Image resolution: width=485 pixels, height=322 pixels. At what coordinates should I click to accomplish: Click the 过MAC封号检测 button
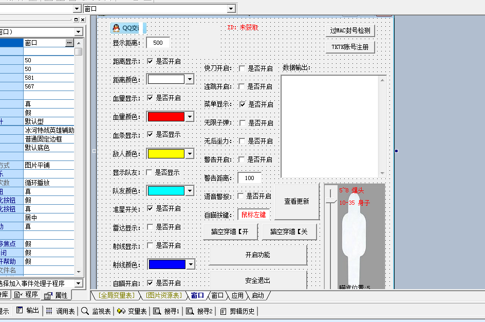coord(350,30)
